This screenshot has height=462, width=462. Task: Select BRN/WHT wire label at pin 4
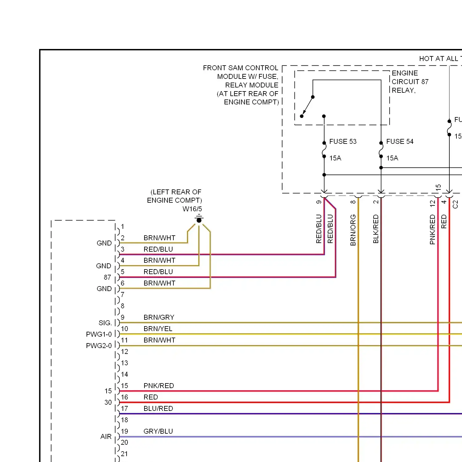click(159, 260)
